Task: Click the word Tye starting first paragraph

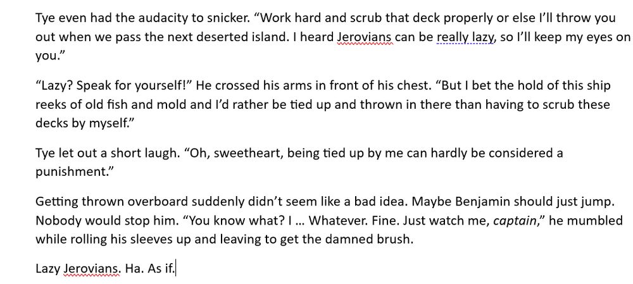Action: click(44, 18)
